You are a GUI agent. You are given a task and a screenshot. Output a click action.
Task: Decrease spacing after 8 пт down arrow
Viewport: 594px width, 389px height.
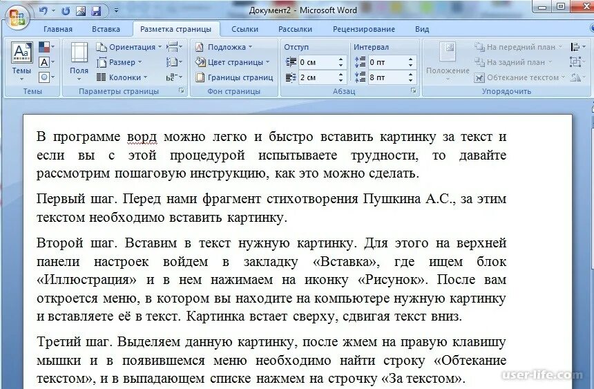point(411,80)
